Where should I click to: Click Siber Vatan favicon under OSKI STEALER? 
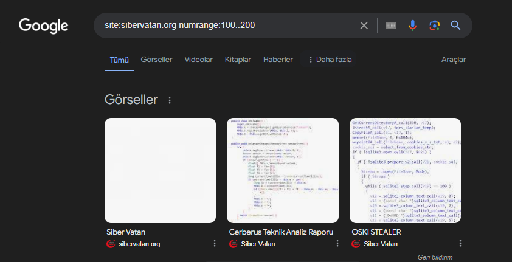(356, 244)
